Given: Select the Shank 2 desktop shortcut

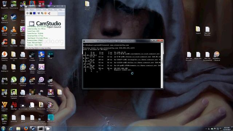Looking at the screenshot, I should [x=32, y=80].
